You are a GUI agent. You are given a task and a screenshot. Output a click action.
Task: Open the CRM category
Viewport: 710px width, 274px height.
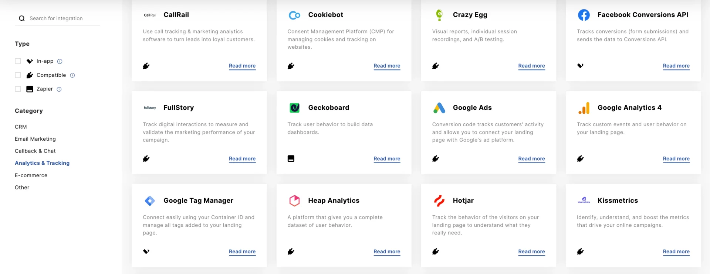(21, 127)
